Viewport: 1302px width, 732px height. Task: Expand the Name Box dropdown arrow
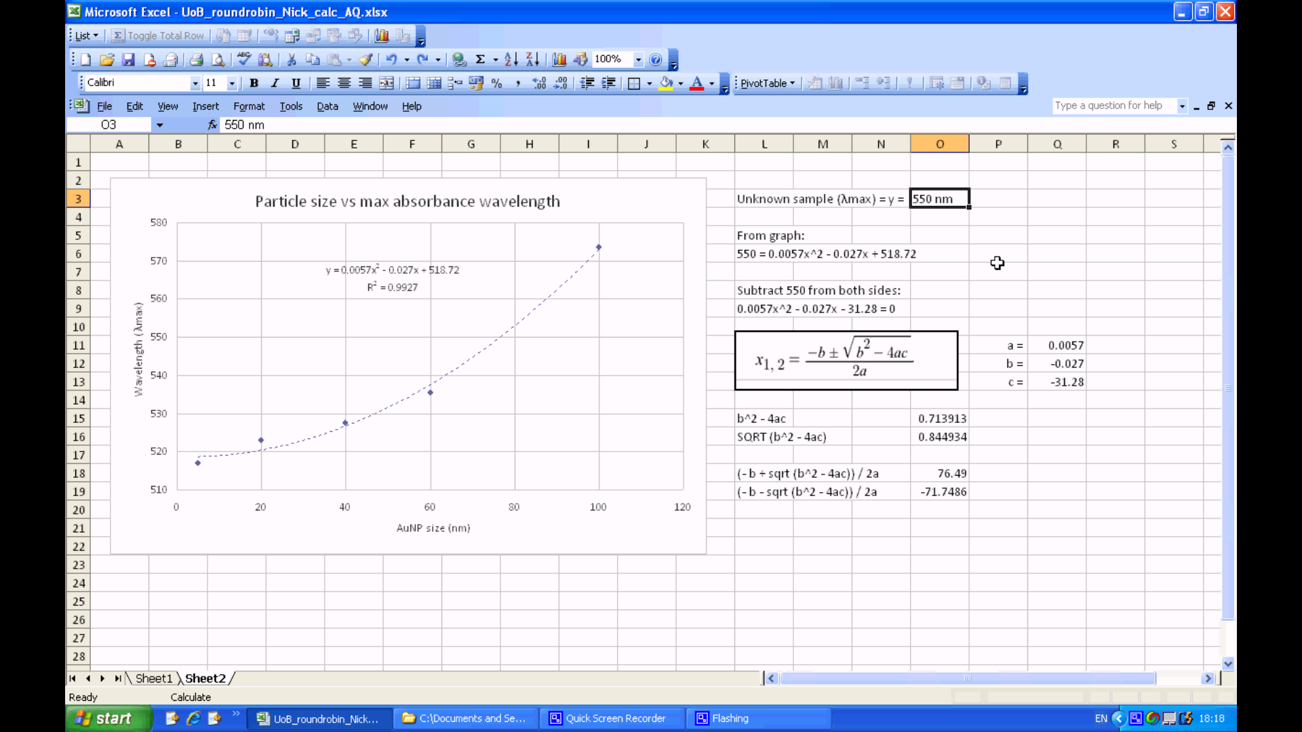pos(159,125)
